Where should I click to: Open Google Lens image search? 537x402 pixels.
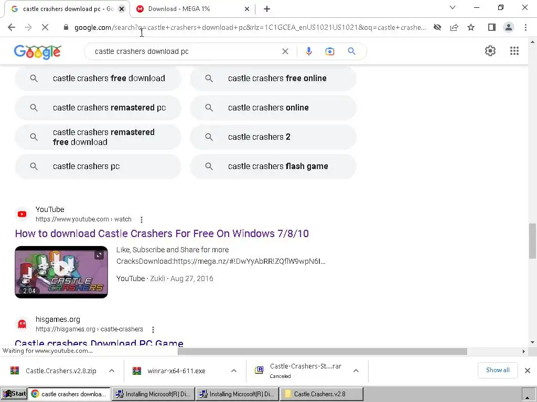330,51
